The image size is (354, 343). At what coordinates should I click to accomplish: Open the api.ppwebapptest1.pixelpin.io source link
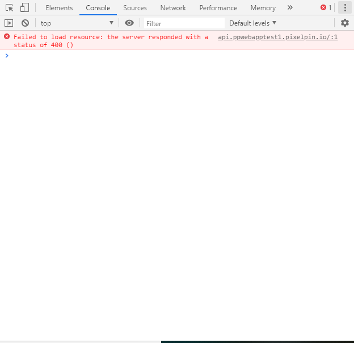pyautogui.click(x=277, y=37)
